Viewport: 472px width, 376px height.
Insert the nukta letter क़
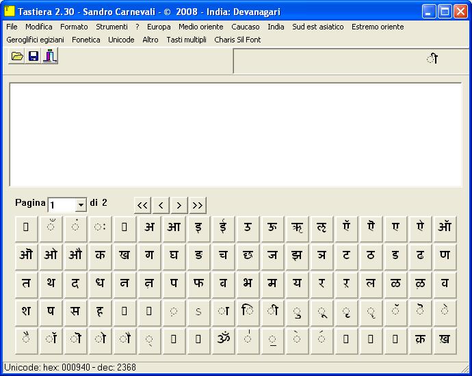point(421,341)
